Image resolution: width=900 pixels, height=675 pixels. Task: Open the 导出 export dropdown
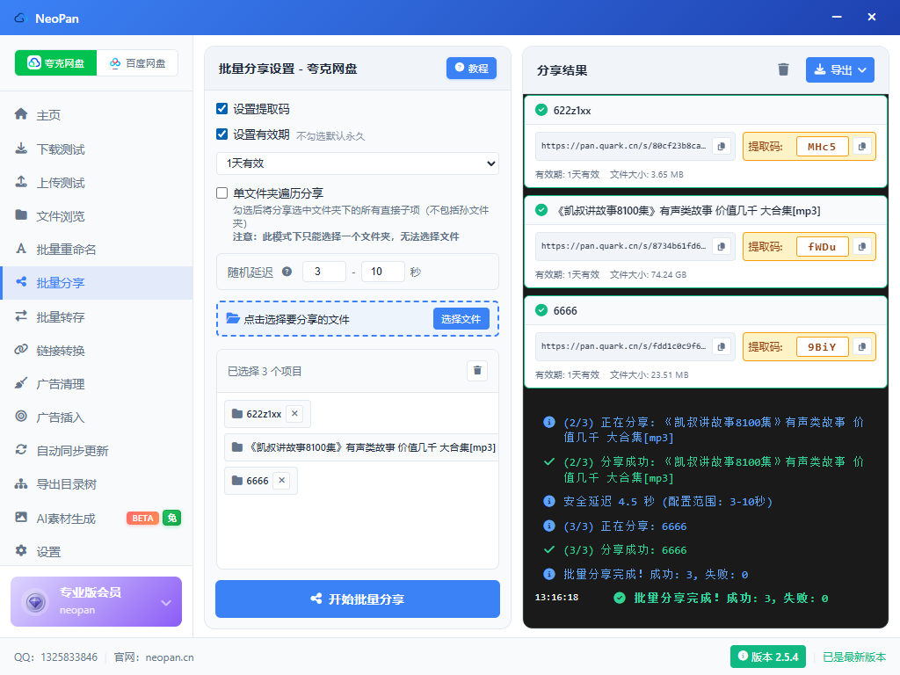tap(839, 69)
